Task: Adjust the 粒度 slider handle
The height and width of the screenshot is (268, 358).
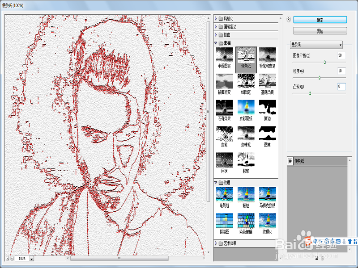Action: click(320, 78)
